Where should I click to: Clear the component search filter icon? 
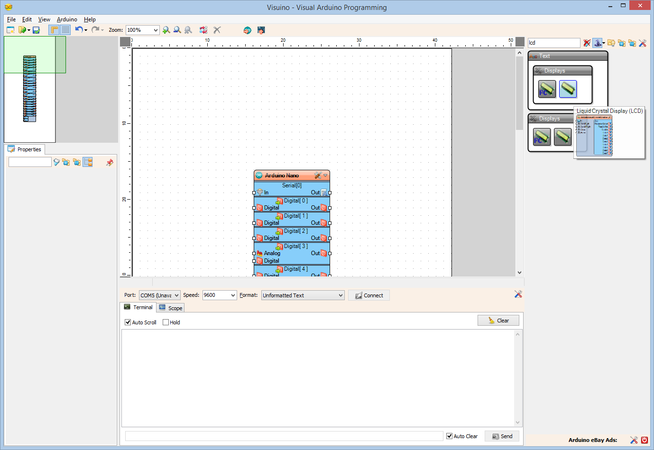587,43
